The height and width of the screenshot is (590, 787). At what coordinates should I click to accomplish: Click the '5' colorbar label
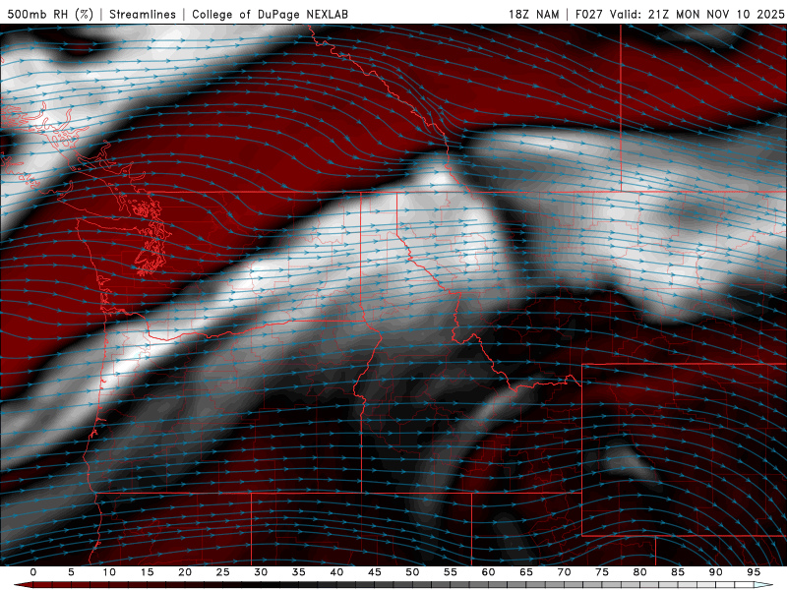coord(71,572)
